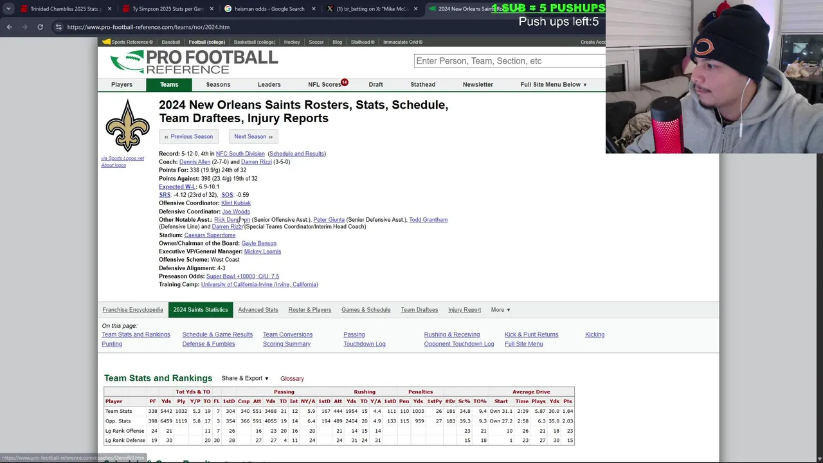
Task: Open Stathead menu in nav bar
Action: pyautogui.click(x=422, y=84)
